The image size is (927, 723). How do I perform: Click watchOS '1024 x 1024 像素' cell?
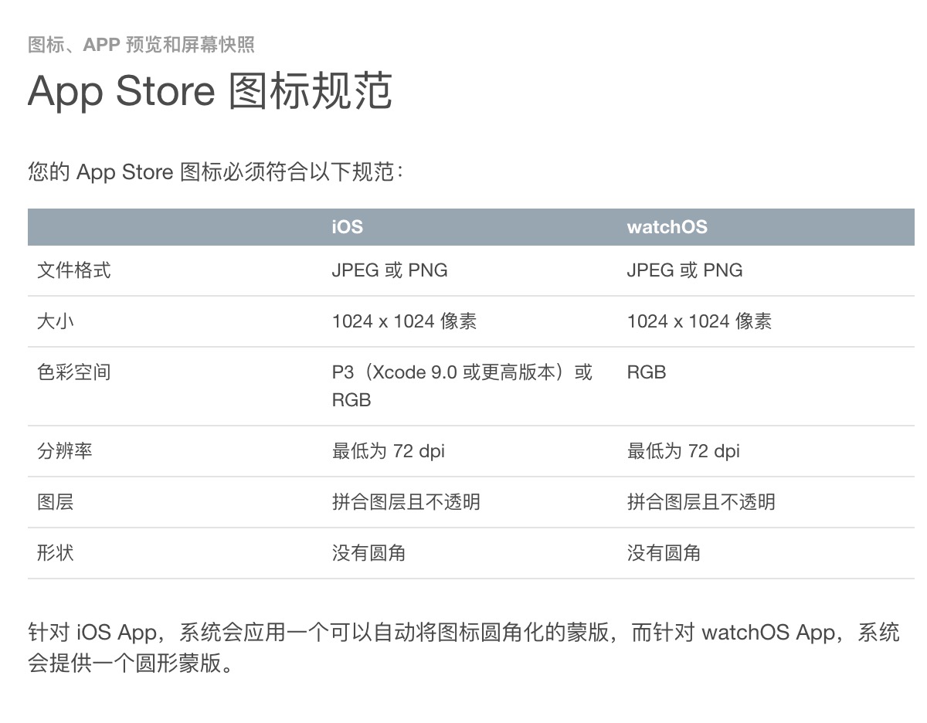pos(700,321)
